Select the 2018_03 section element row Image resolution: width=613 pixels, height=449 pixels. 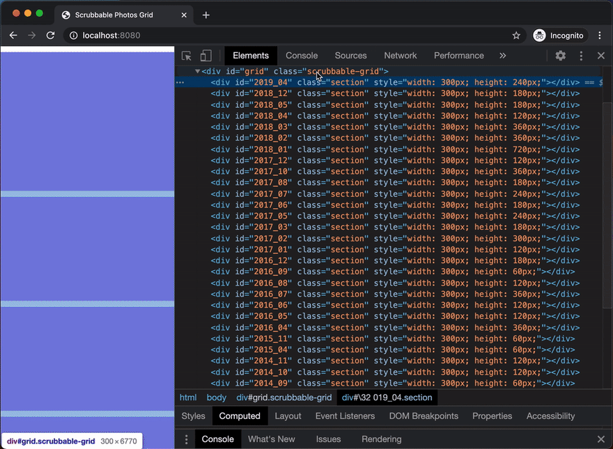click(389, 127)
